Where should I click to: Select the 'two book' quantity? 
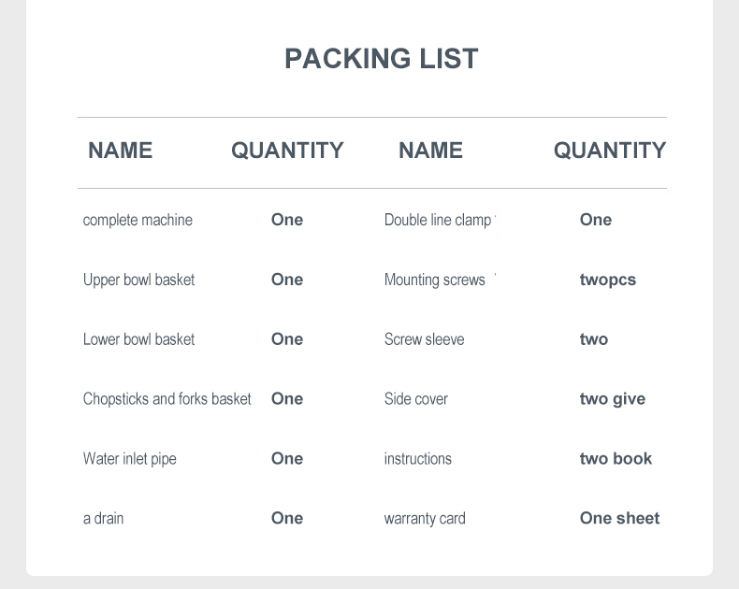pos(616,459)
